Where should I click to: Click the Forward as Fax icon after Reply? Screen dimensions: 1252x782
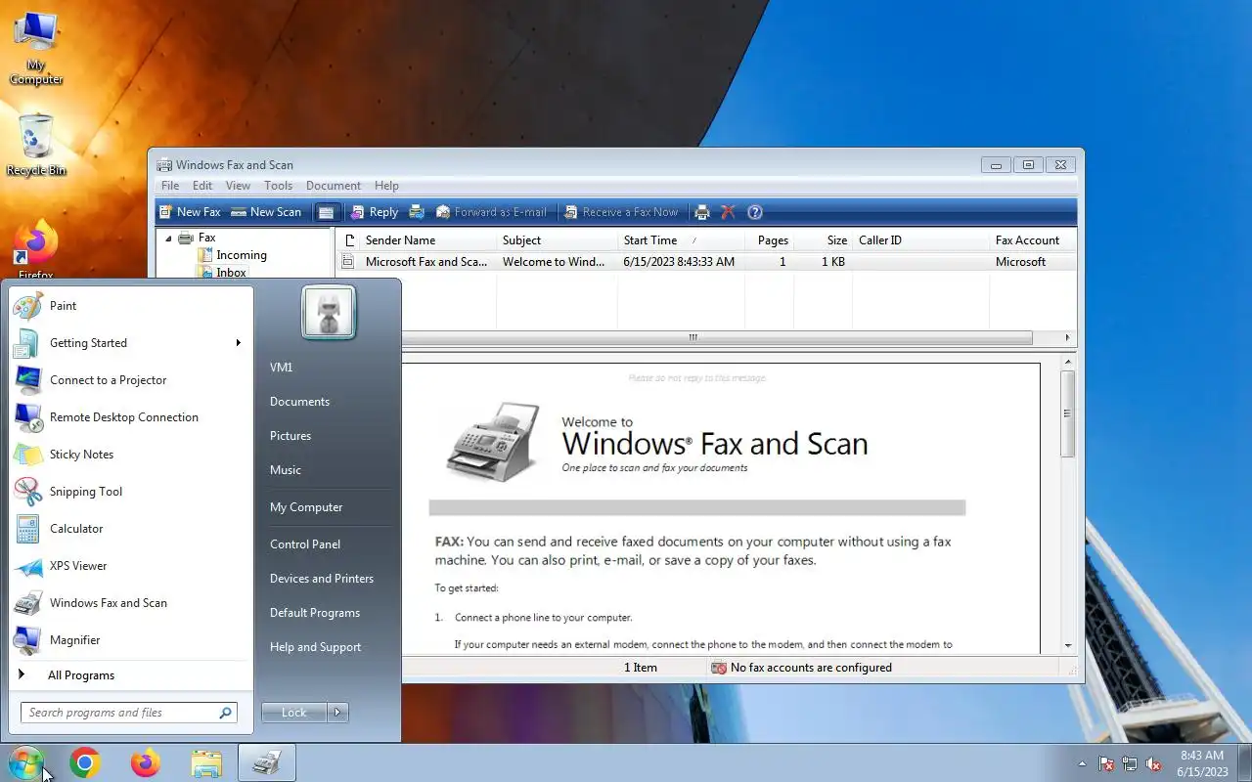pos(417,212)
